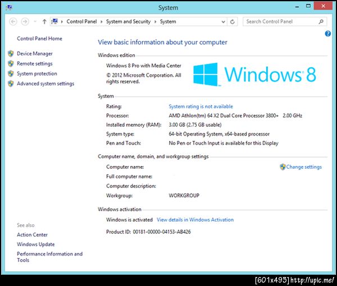Screen dimensions: 337x286
Task: Open Action Center link
Action: tap(32, 235)
